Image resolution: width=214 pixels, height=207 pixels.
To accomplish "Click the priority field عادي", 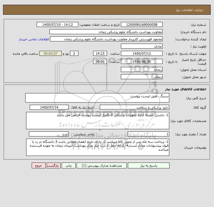I will pyautogui.click(x=142, y=46).
